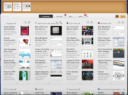This screenshot has height=95, width=128.
Task: Open 'Apple boots Sandy Bridge-...' headline
Action: pyautogui.click(x=11, y=62)
